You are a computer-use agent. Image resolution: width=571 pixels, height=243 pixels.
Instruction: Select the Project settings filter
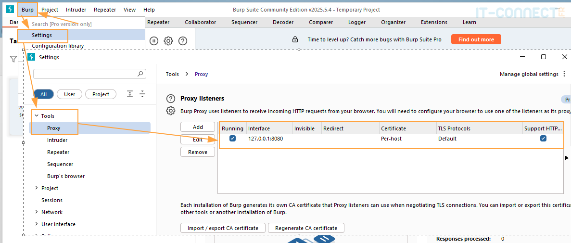101,94
